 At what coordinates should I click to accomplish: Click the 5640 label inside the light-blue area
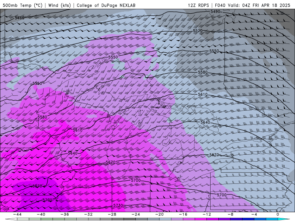point(205,122)
